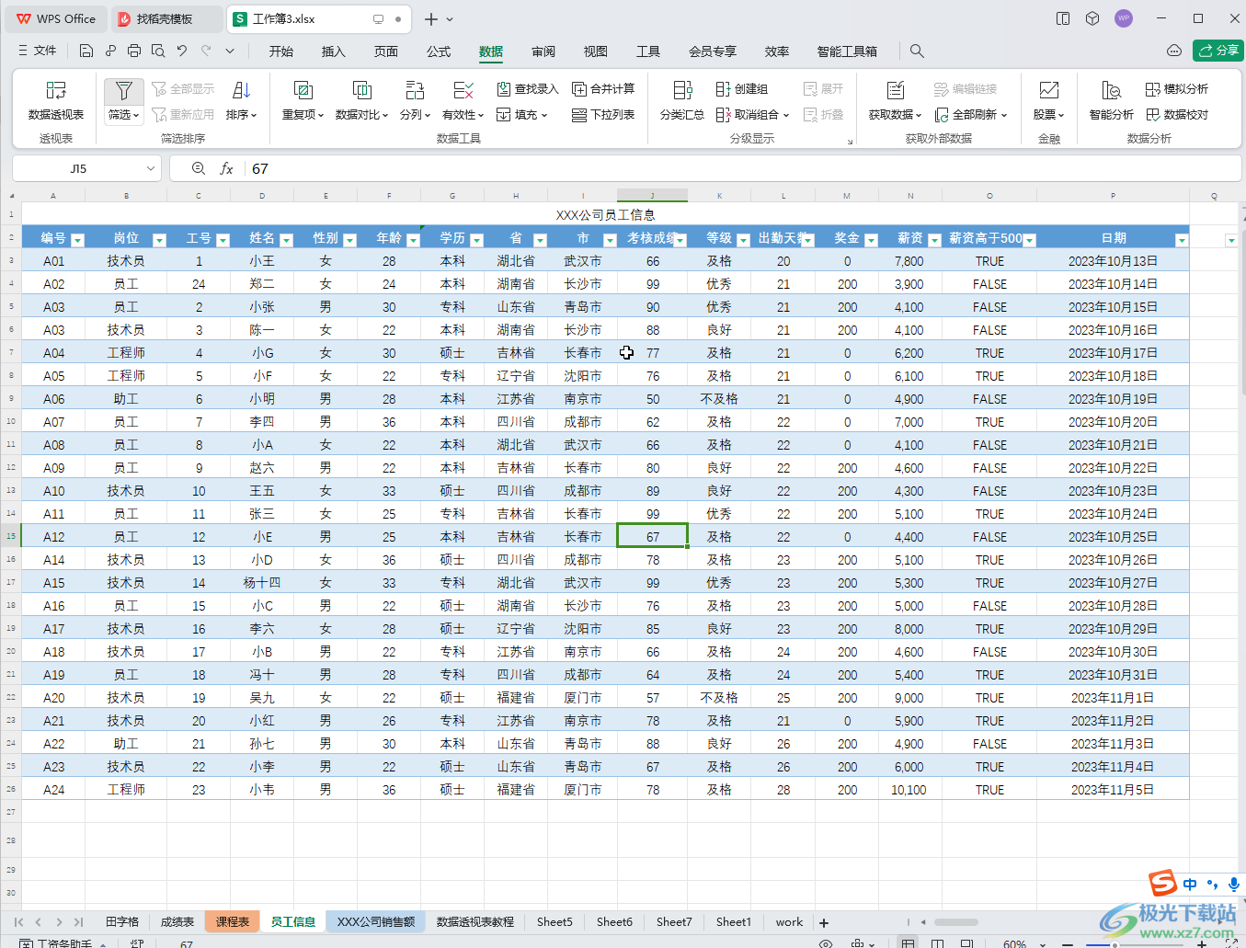Viewport: 1246px width, 948px height.
Task: Open the 编号 column filter dropdown
Action: point(77,240)
